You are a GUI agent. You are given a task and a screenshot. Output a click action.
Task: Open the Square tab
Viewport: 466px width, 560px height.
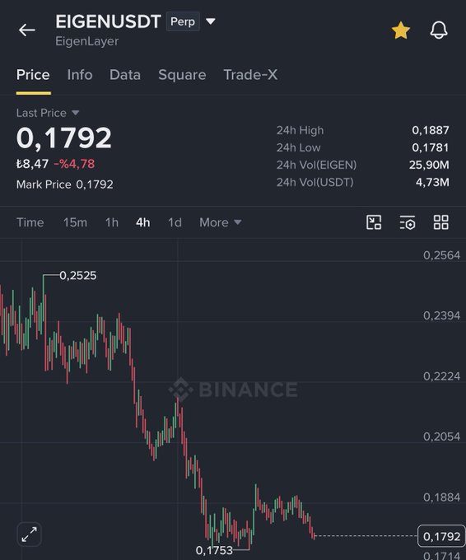click(x=182, y=75)
